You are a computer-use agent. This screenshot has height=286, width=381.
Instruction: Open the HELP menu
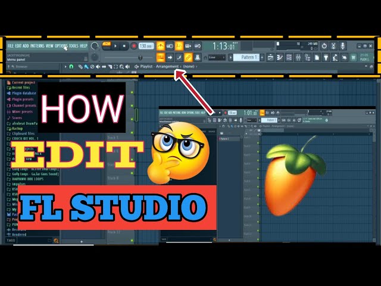coord(83,46)
